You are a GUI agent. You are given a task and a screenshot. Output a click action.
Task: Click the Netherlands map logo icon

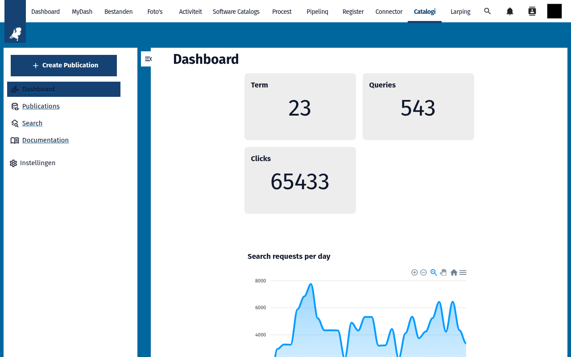click(15, 33)
